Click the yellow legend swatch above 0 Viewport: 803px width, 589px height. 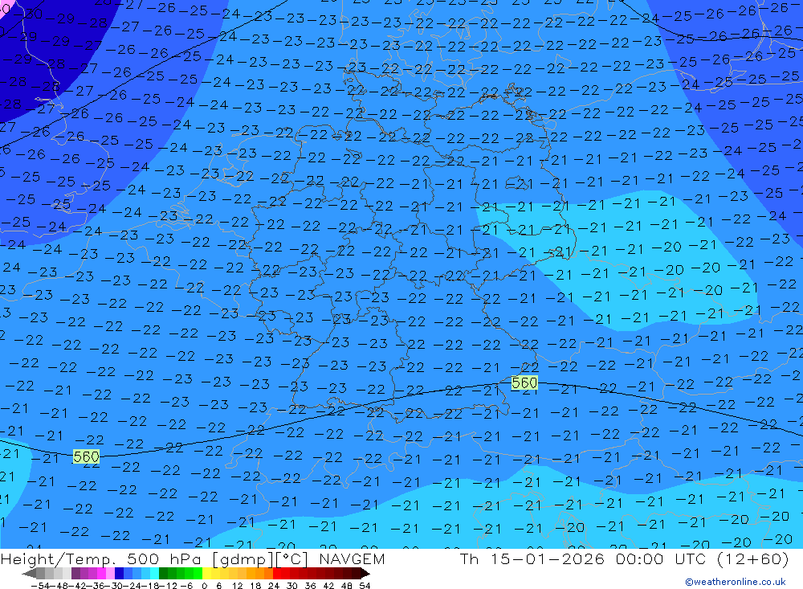[206, 573]
